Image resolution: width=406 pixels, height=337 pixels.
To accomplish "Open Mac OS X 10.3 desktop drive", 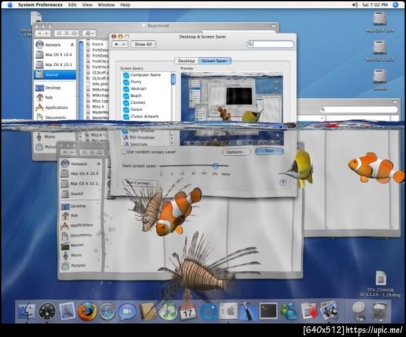I will (380, 51).
